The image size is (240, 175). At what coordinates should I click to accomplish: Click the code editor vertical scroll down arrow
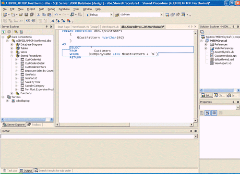click(195, 121)
